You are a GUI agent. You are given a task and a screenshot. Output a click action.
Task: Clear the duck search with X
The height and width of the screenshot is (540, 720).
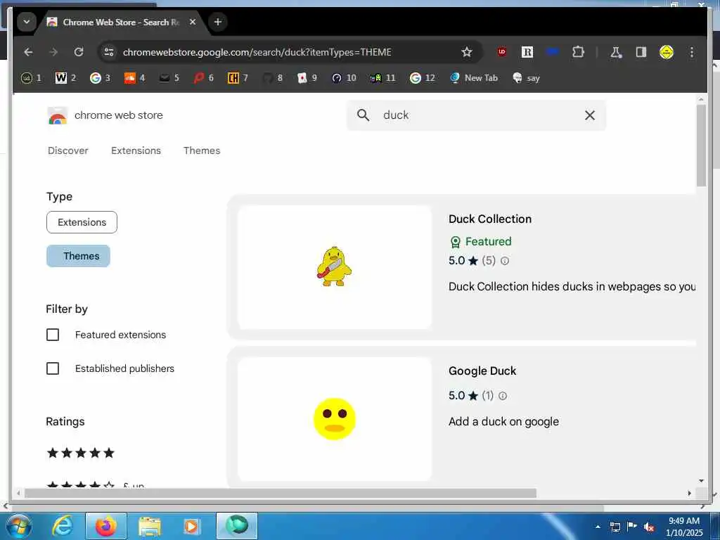590,115
